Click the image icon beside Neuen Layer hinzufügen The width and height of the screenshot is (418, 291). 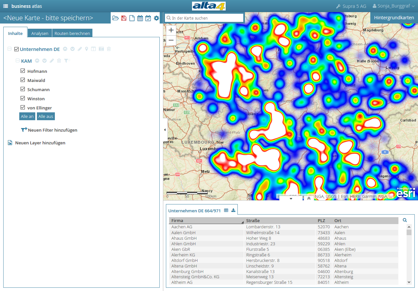[10, 143]
